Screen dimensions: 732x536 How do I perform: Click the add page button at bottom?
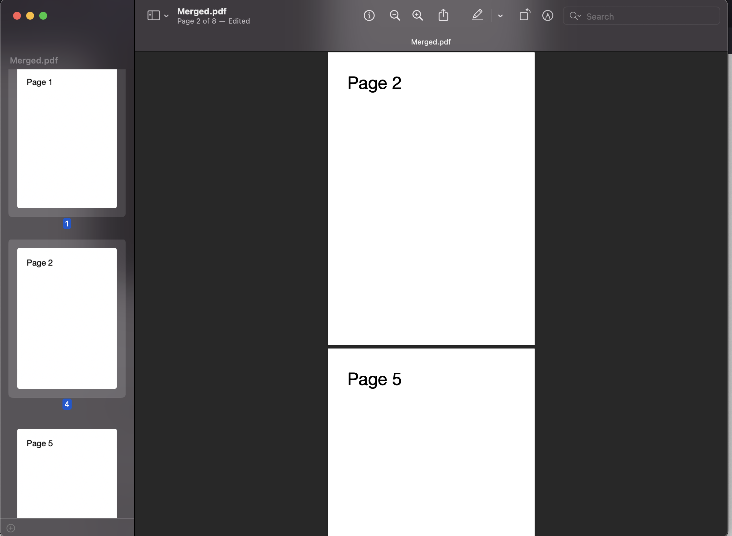click(11, 527)
